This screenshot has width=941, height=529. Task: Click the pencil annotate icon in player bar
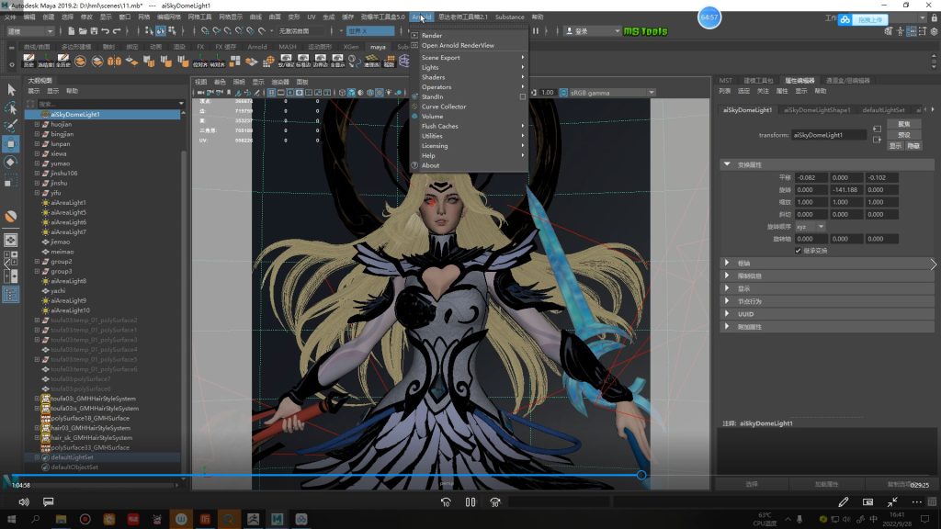pos(844,502)
